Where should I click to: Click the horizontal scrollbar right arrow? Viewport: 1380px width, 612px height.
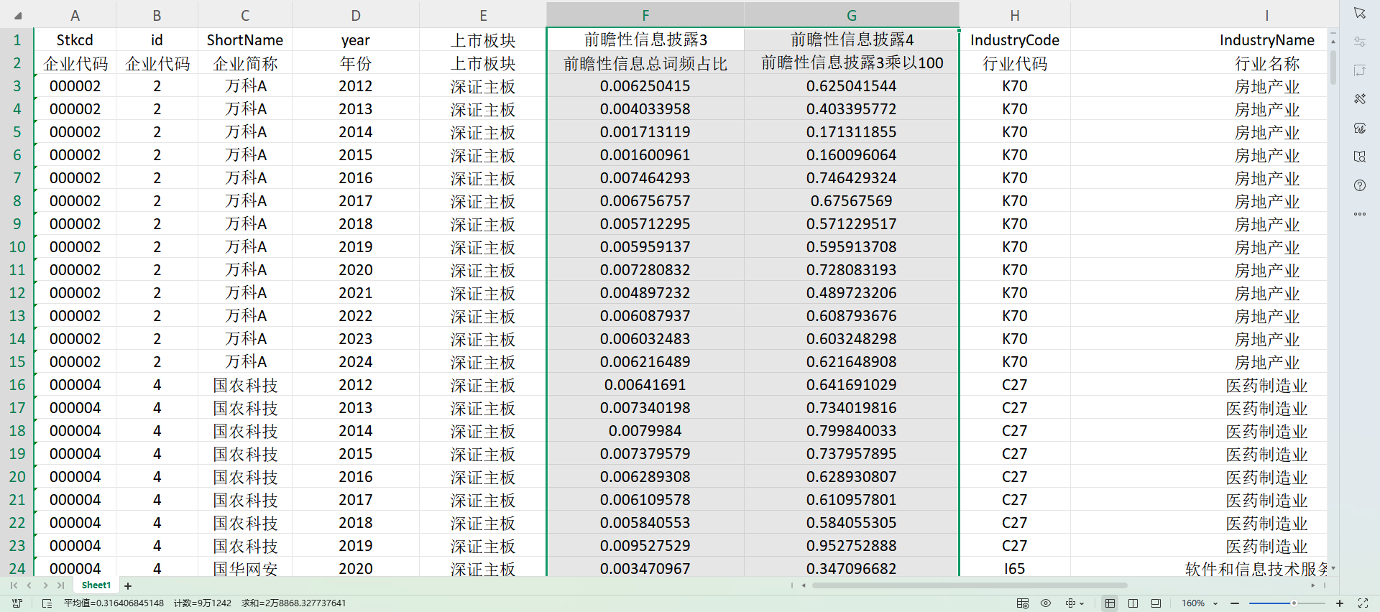1313,585
